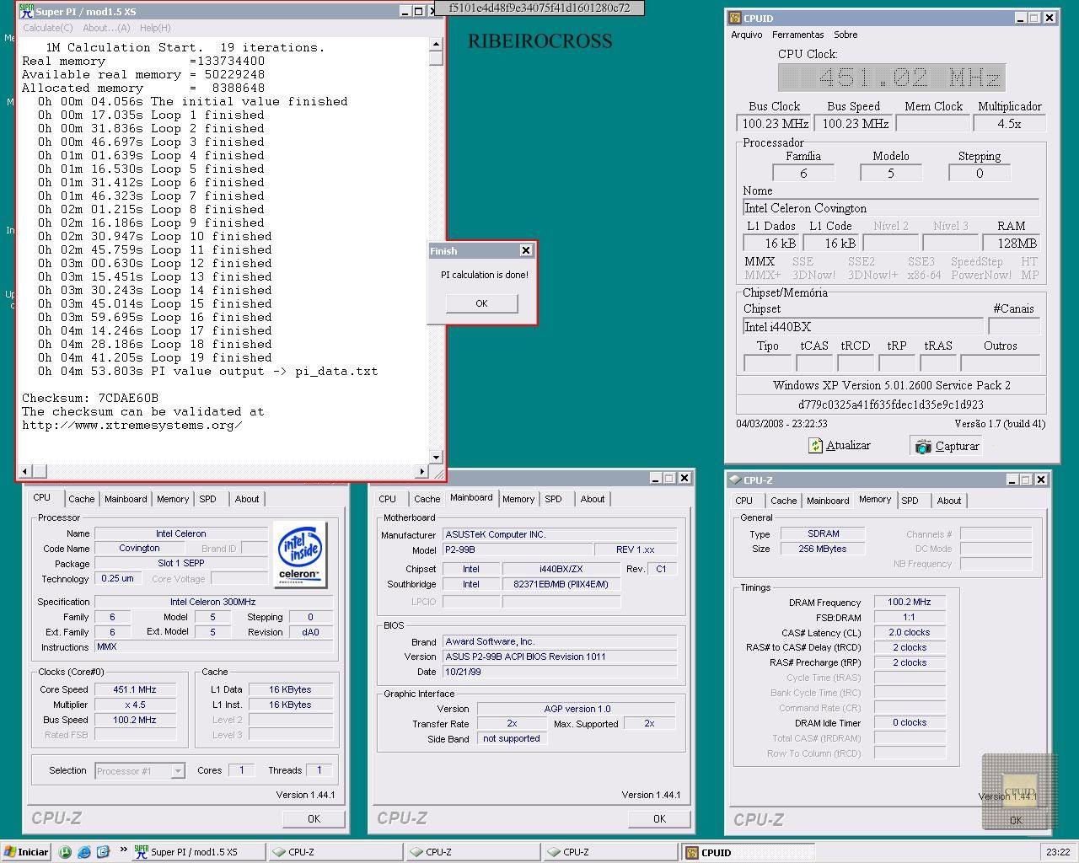Click the 256 MBytes memory size value

pyautogui.click(x=823, y=549)
